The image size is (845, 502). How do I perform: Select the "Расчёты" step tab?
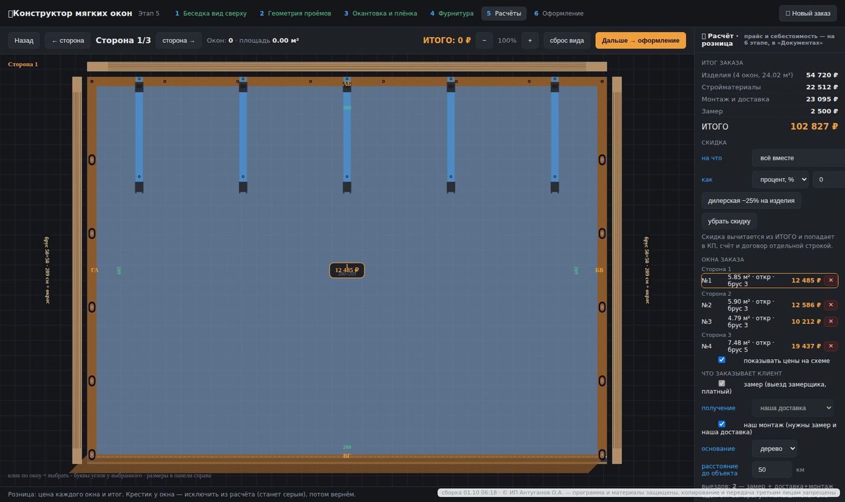pos(504,13)
